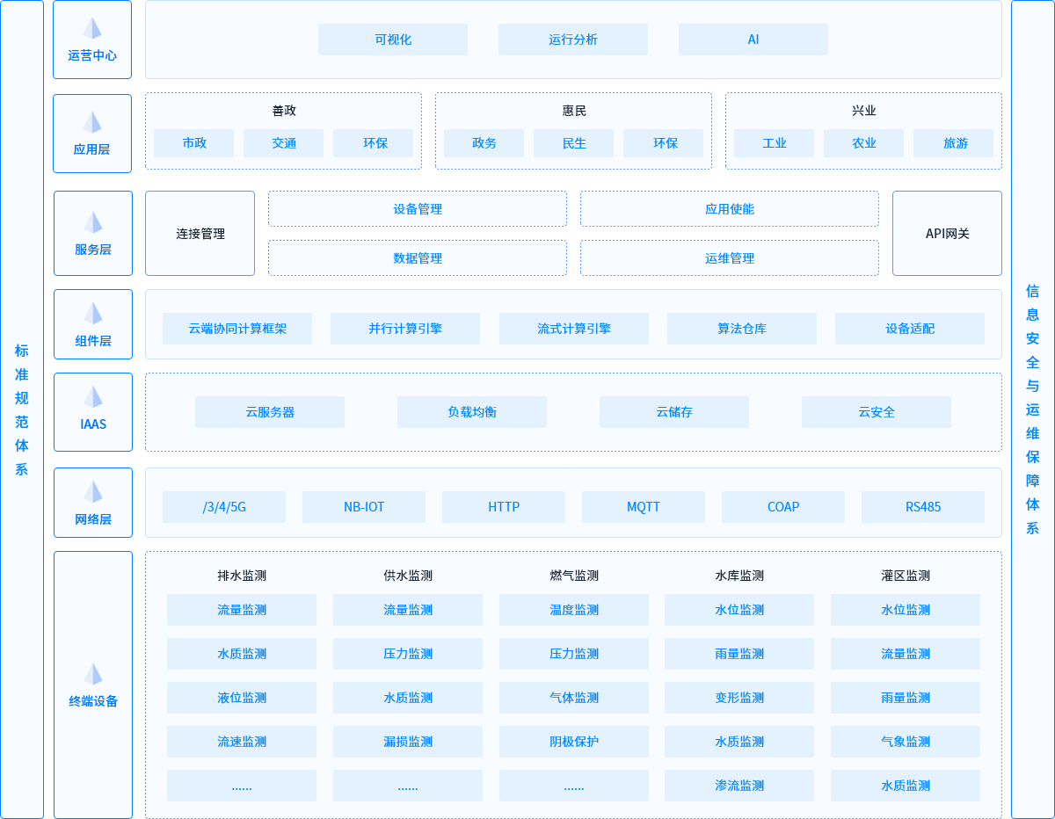This screenshot has width=1055, height=819.
Task: Select 交通 under 善政
Action: click(x=284, y=143)
